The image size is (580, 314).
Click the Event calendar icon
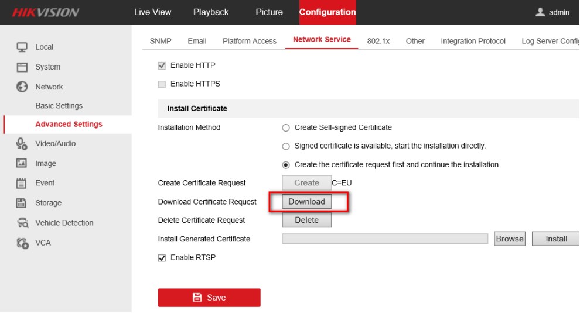22,183
